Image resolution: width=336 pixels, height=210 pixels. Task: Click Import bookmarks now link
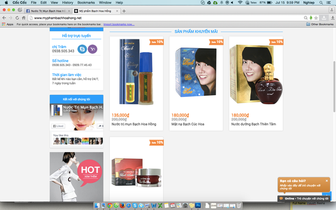(x=119, y=24)
